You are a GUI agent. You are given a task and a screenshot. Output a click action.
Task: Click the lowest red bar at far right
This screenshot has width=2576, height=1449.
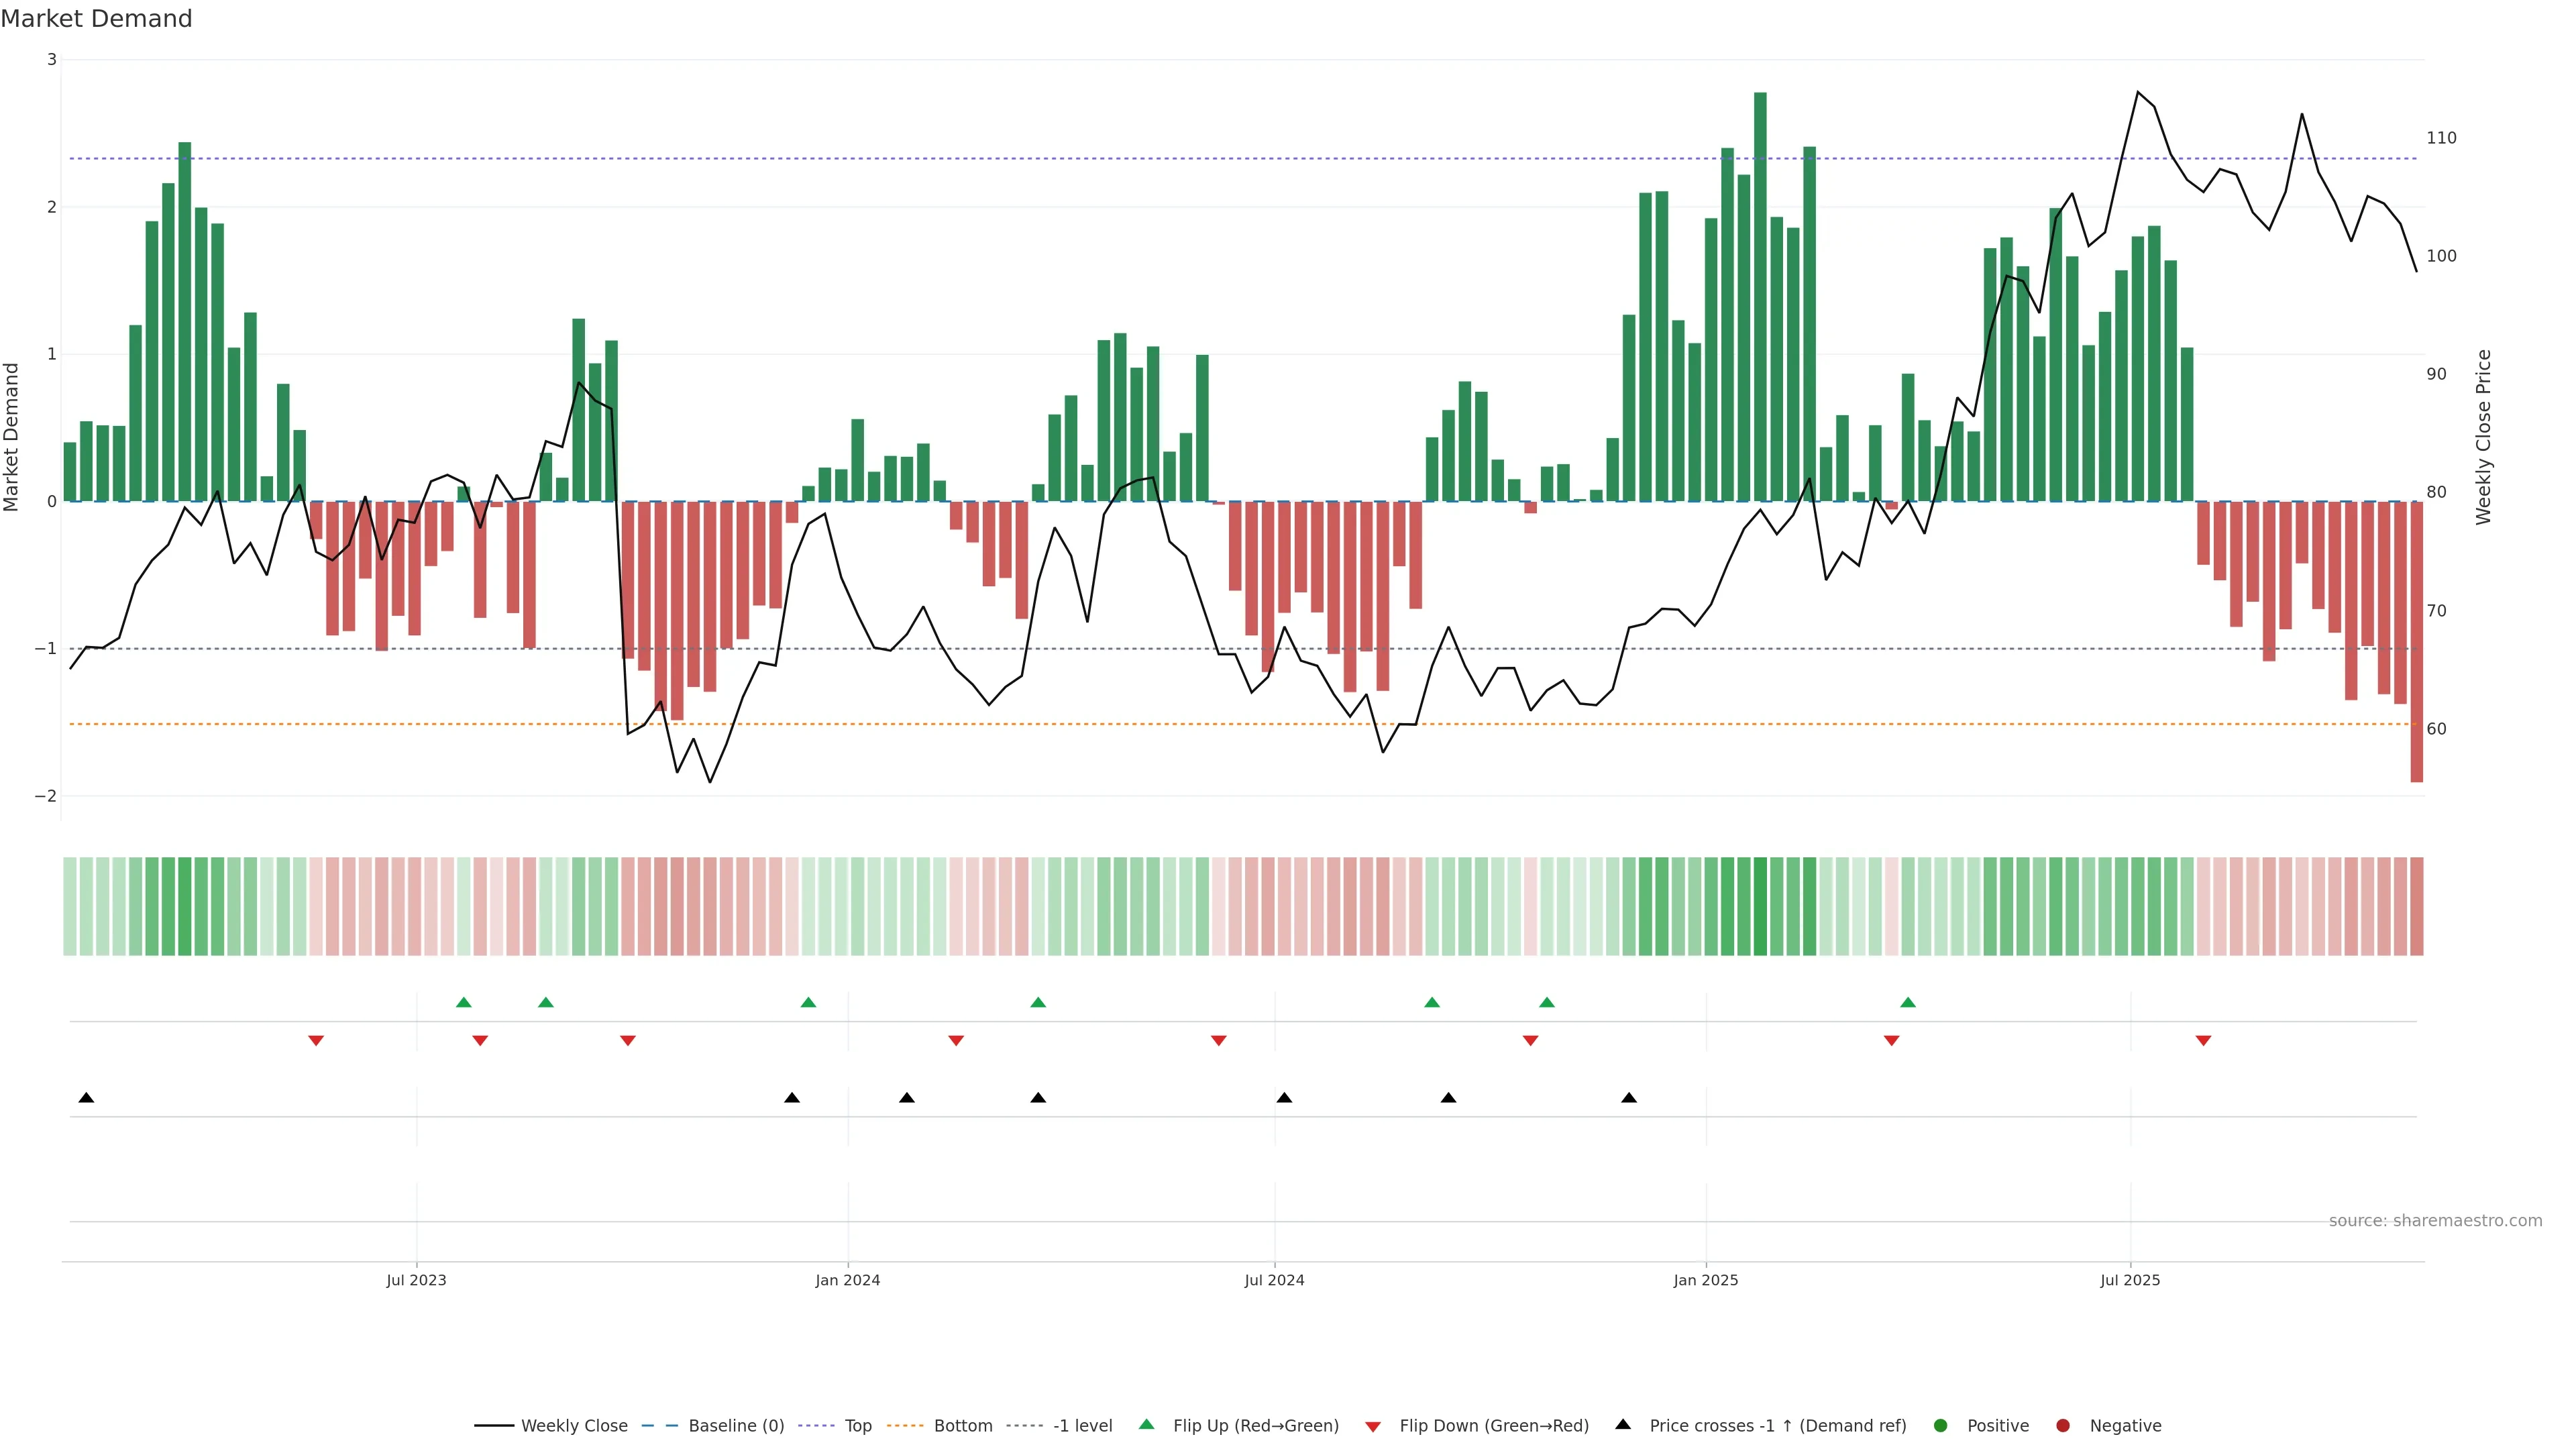coord(2417,700)
